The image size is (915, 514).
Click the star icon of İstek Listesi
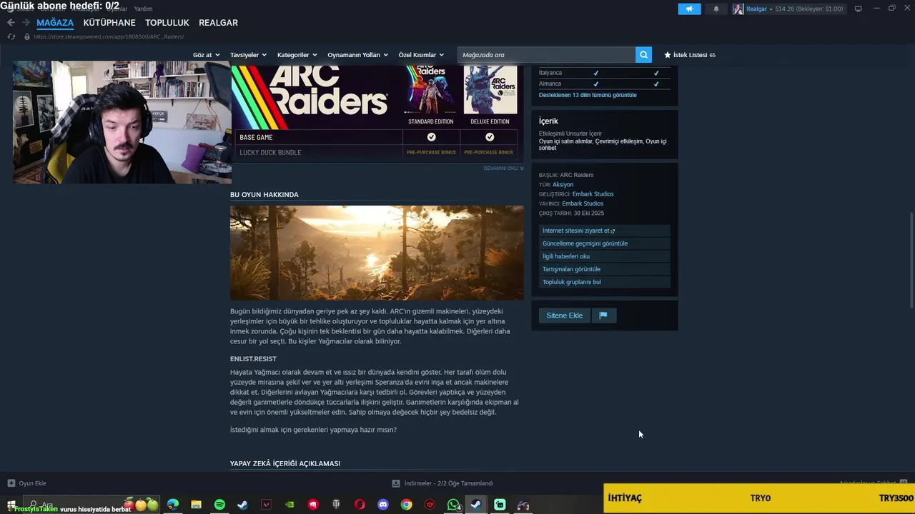point(668,55)
